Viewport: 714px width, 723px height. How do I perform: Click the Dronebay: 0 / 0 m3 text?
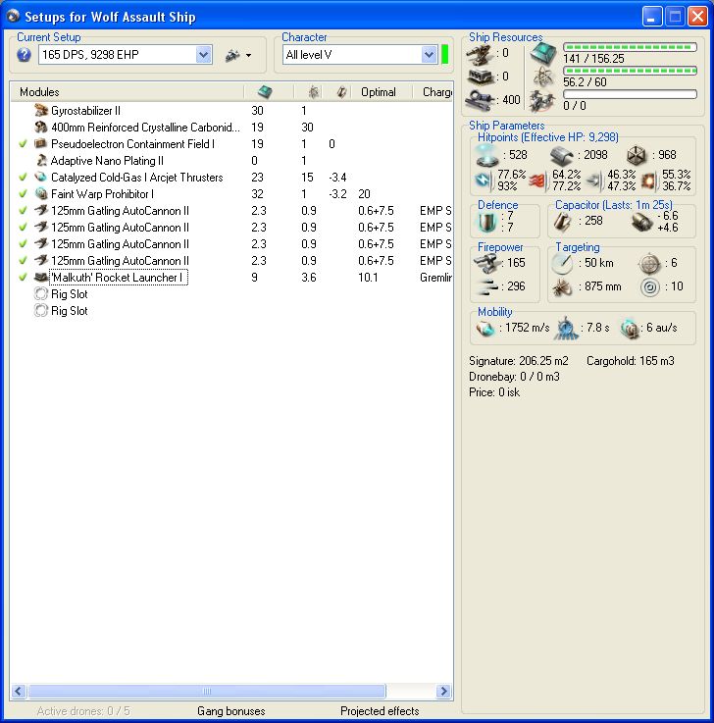(x=514, y=377)
